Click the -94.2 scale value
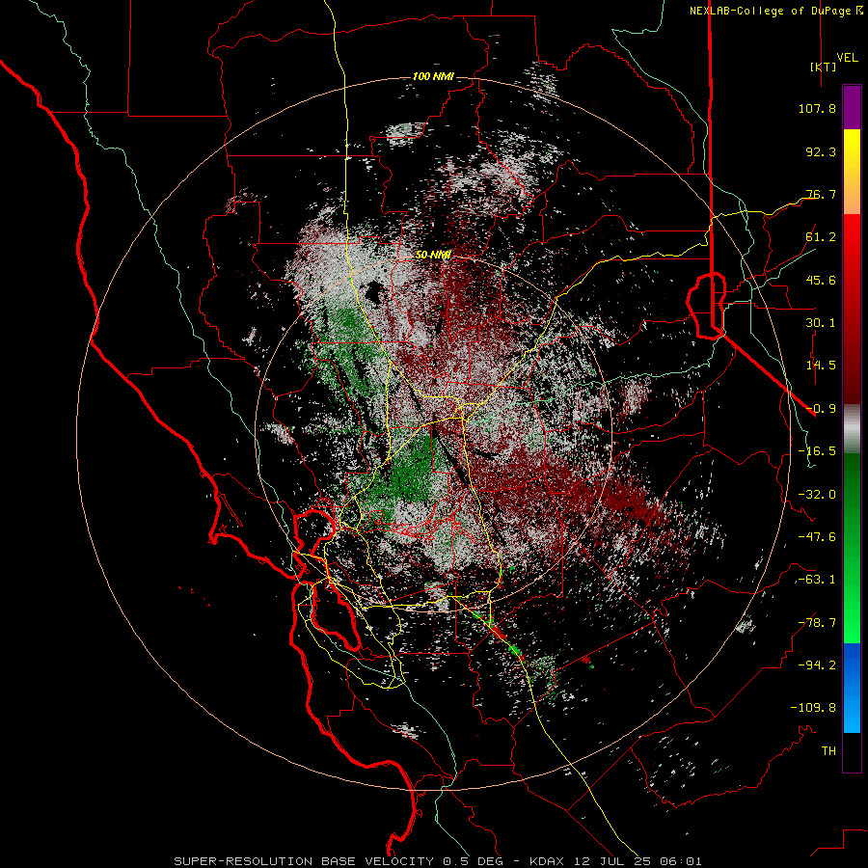 (817, 665)
